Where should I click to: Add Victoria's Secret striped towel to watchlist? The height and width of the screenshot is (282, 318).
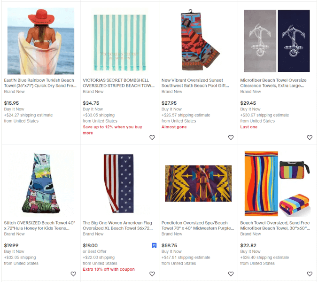[x=152, y=138]
